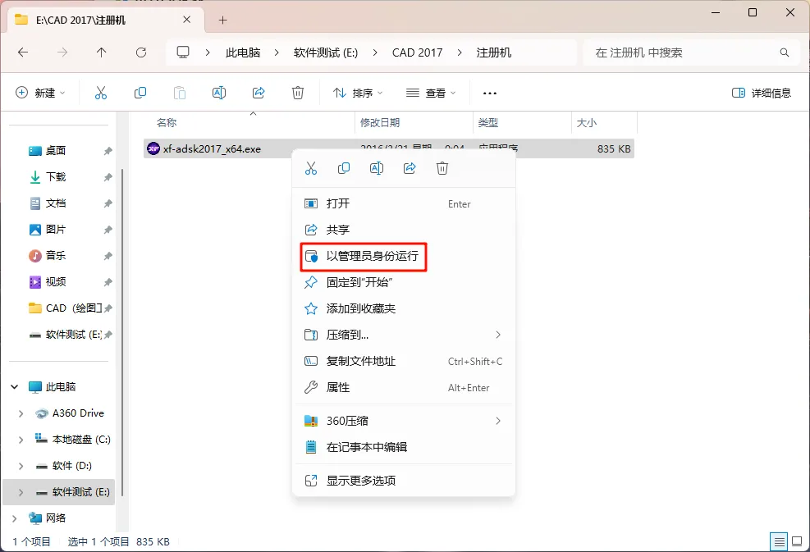Open the 查看 dropdown

click(431, 93)
